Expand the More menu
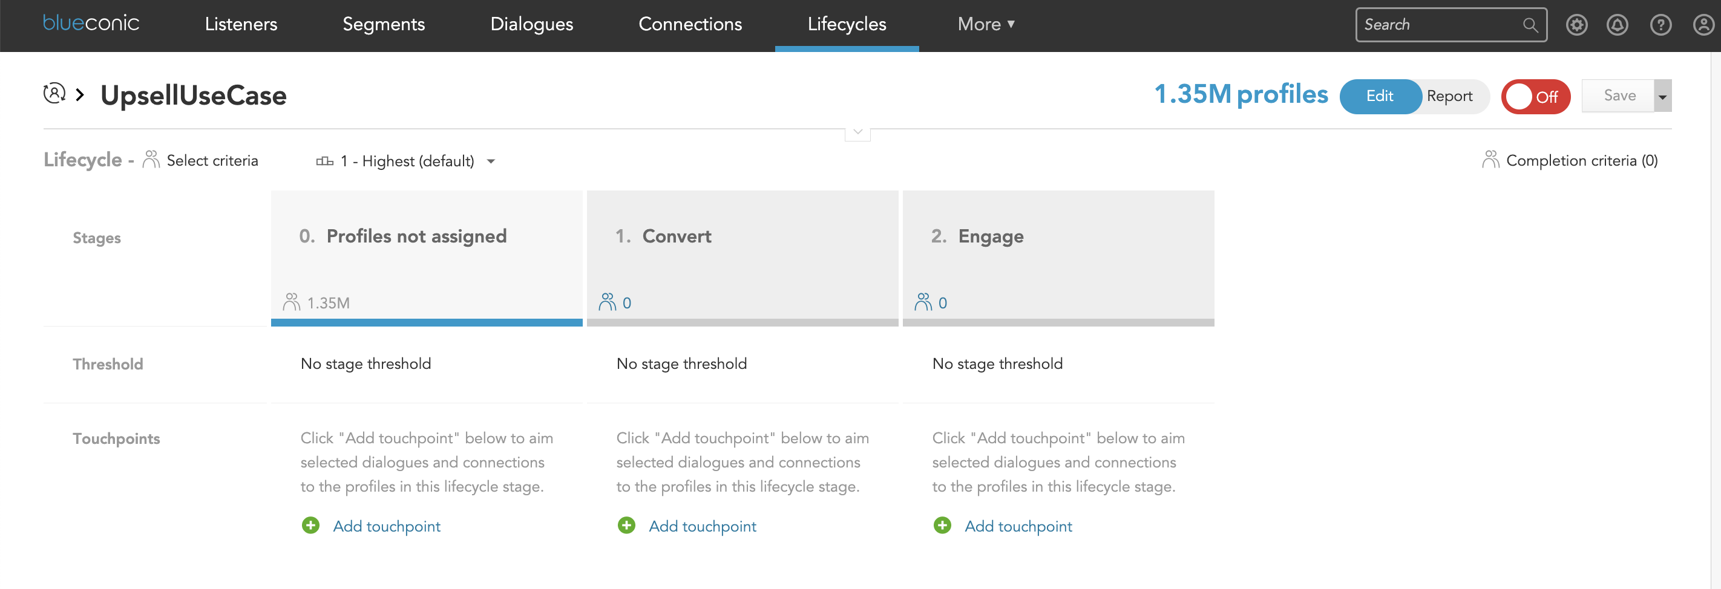 tap(986, 24)
